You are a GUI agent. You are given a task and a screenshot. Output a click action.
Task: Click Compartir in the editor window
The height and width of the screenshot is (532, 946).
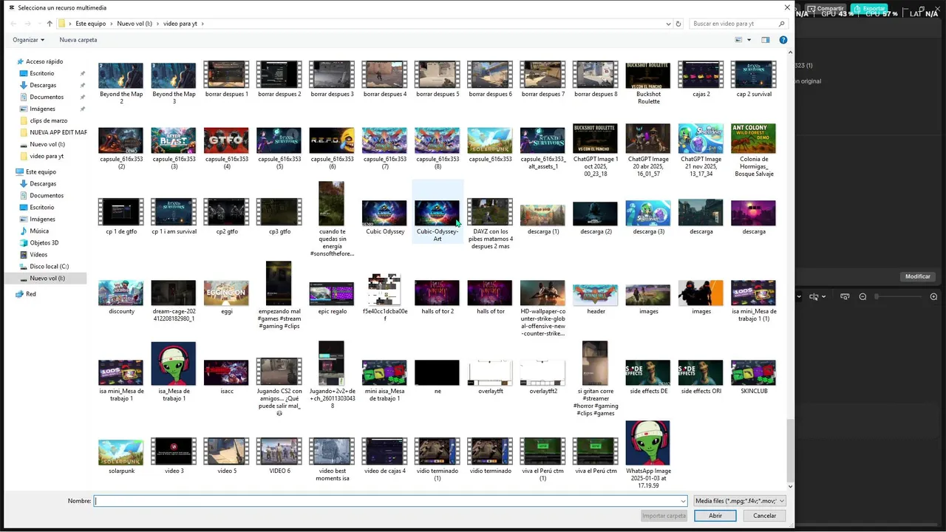coord(825,9)
